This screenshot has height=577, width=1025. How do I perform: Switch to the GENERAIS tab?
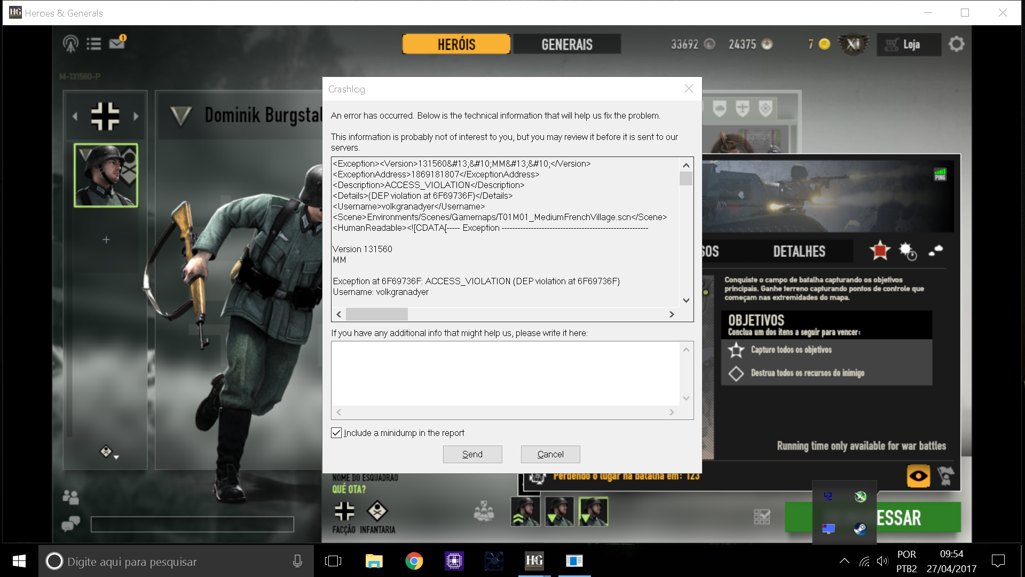[x=567, y=44]
